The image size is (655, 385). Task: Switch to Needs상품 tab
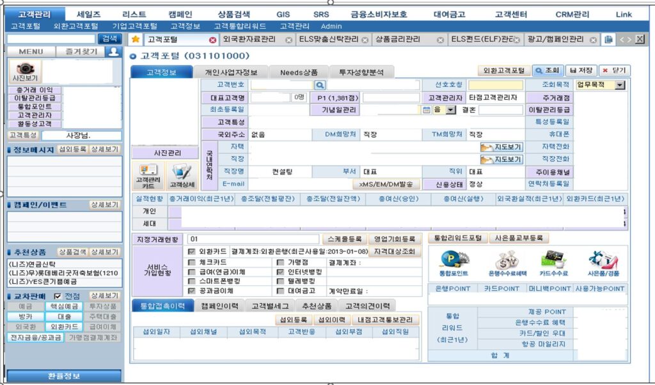[299, 72]
